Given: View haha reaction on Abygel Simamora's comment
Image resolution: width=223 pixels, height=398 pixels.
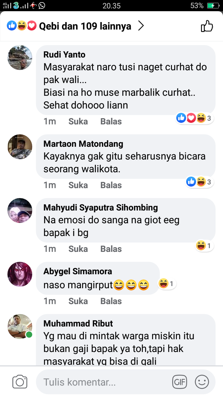Looking at the screenshot, I should (x=167, y=283).
